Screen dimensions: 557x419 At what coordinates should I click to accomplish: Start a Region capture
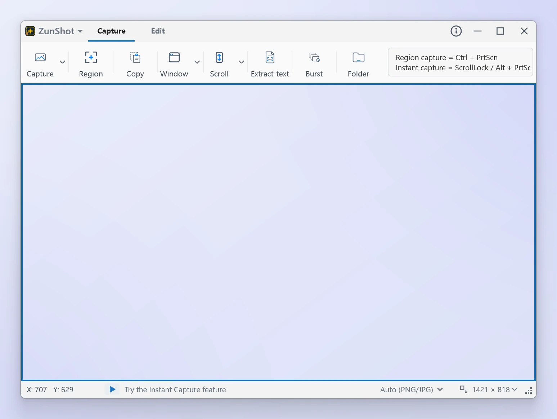[x=91, y=64]
